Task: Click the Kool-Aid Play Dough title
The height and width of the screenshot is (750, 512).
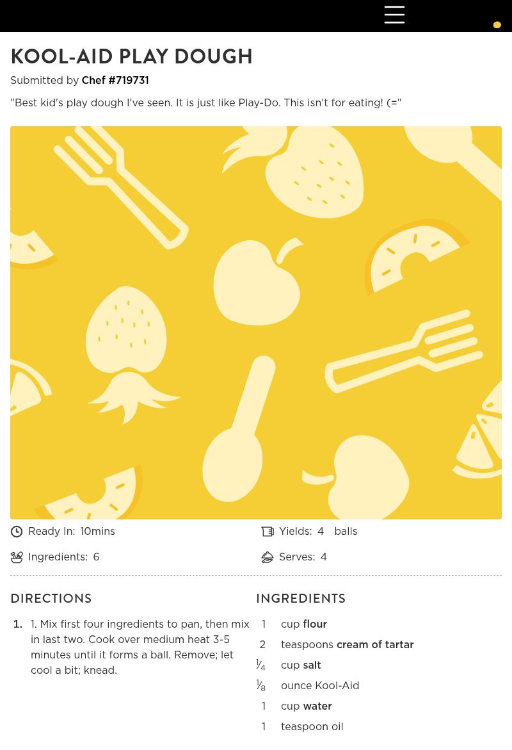Action: (132, 57)
